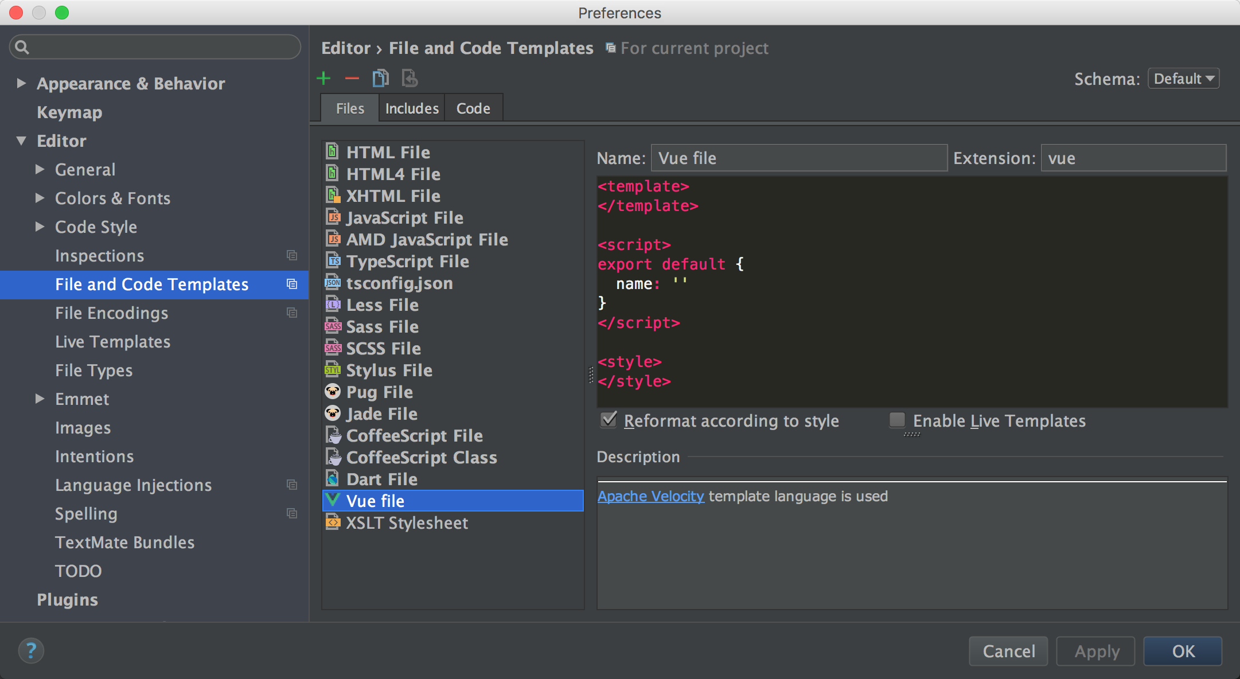1240x679 pixels.
Task: Open the Language Injections settings page
Action: point(133,485)
